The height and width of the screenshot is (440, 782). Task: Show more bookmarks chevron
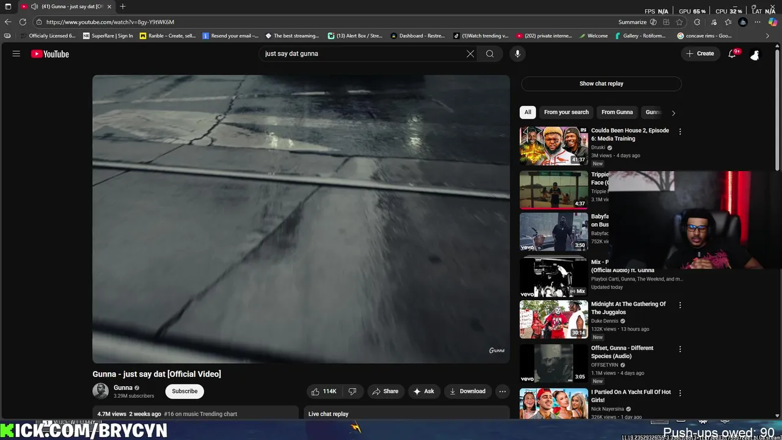coord(768,36)
